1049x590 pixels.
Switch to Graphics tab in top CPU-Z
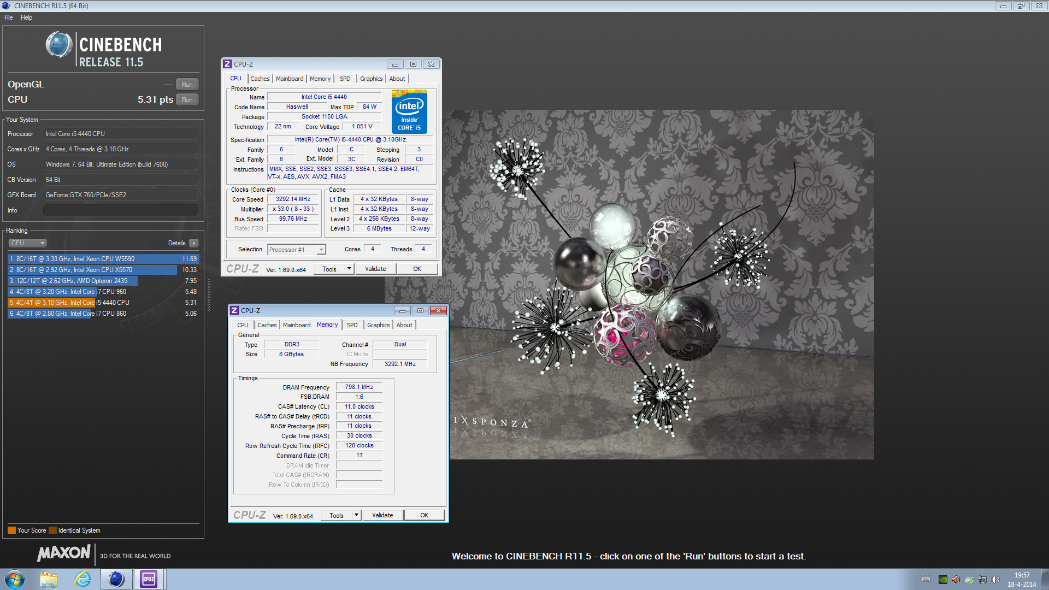(372, 79)
